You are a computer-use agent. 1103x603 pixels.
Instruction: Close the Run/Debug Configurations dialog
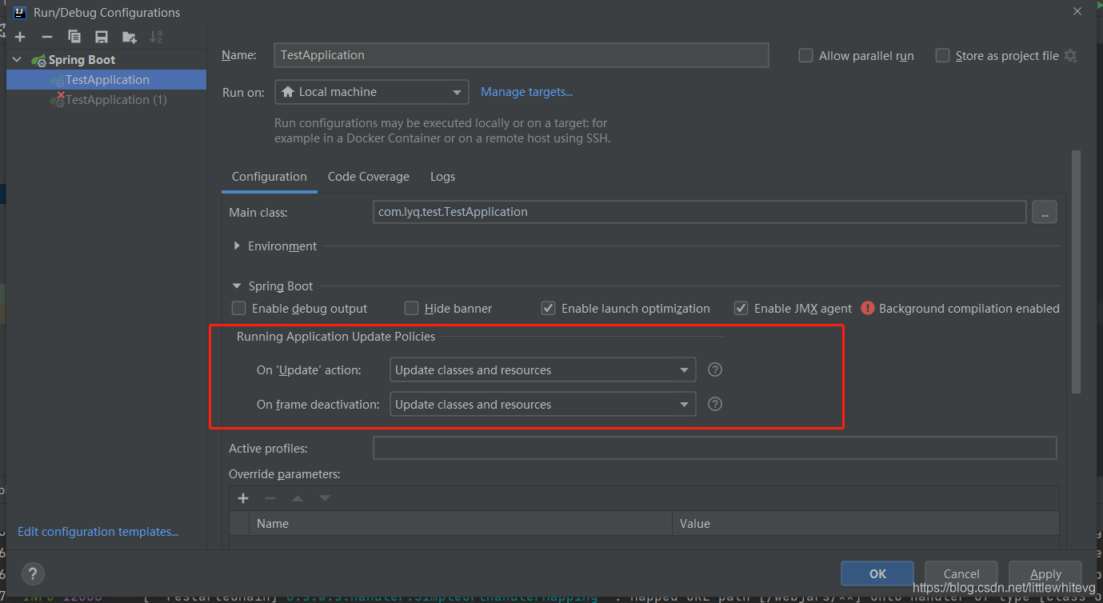point(1077,10)
